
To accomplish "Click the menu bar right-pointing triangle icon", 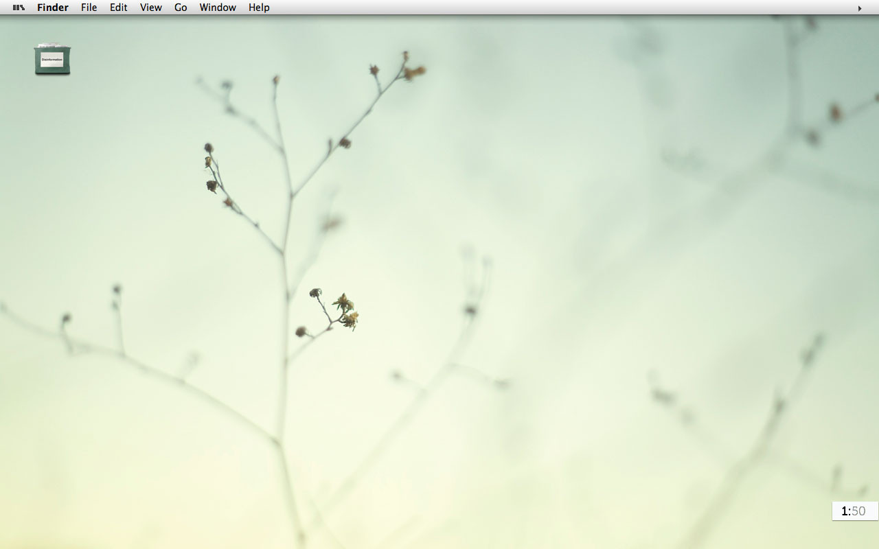I will pyautogui.click(x=860, y=8).
